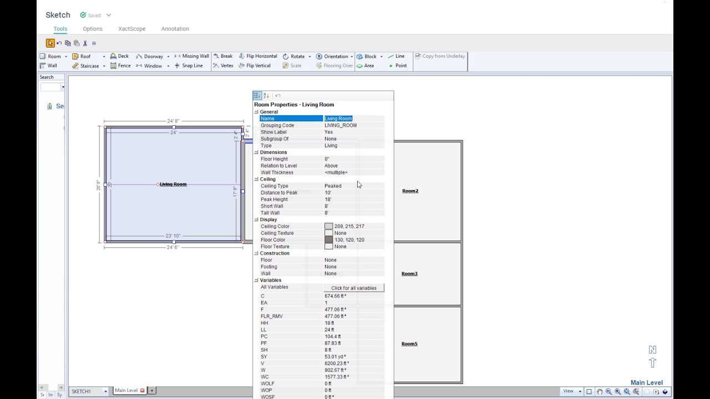Collapse the Ceiling properties section
The height and width of the screenshot is (399, 710).
[x=256, y=179]
